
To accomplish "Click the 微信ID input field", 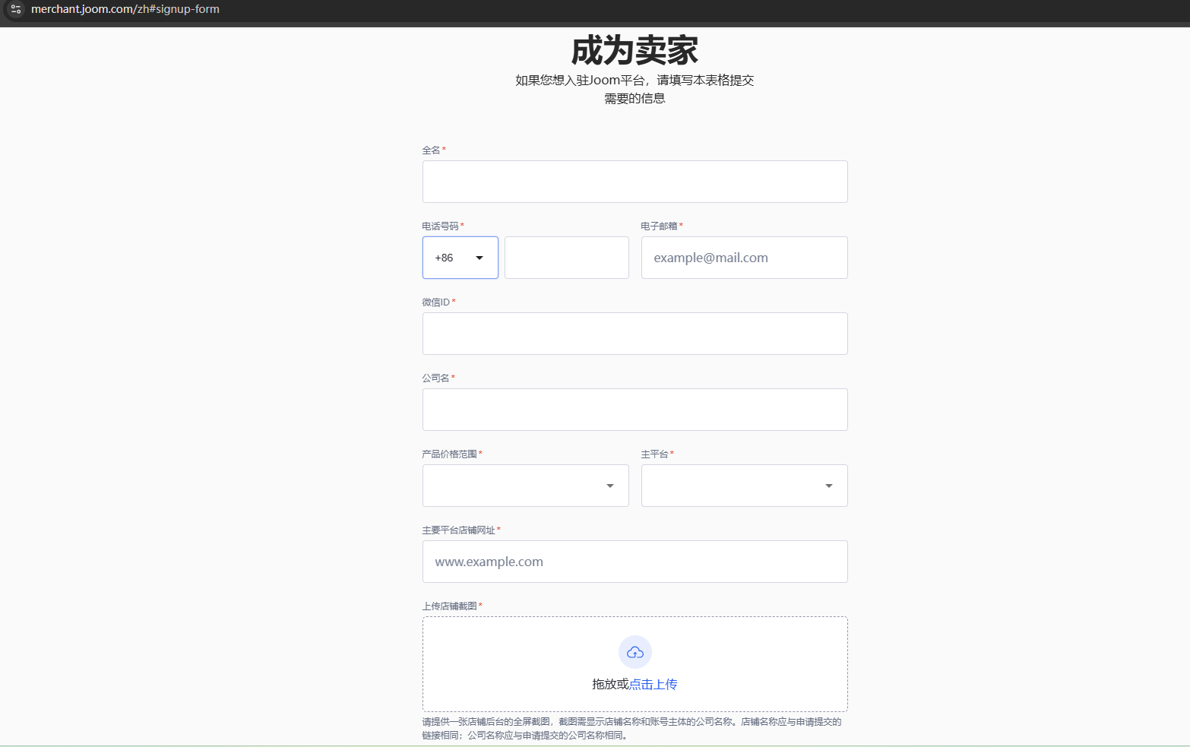I will point(635,334).
